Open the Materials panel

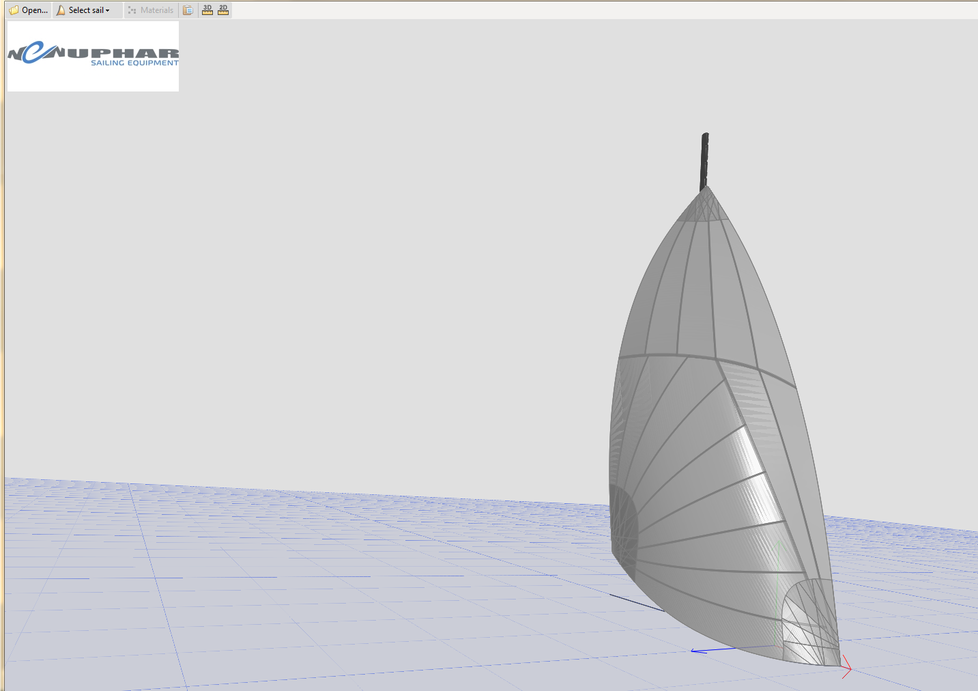pos(151,10)
